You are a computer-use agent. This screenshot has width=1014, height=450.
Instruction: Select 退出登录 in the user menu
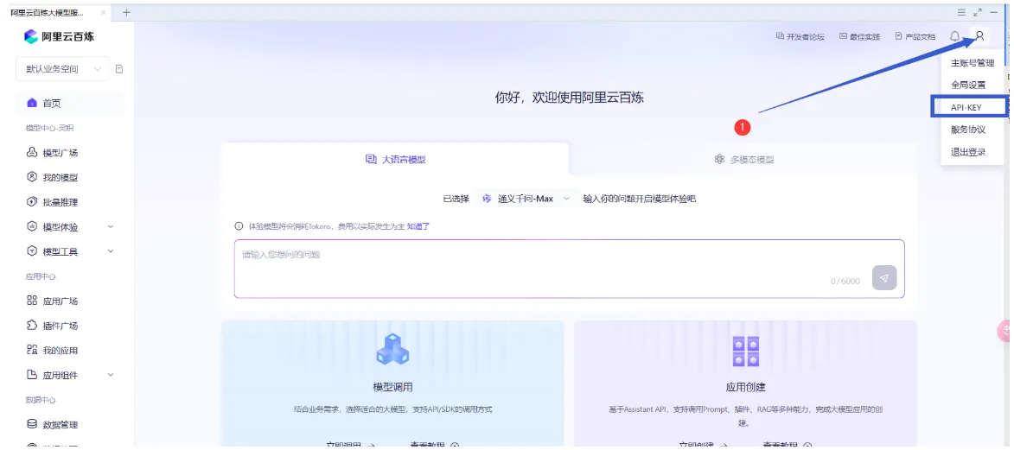(x=968, y=152)
